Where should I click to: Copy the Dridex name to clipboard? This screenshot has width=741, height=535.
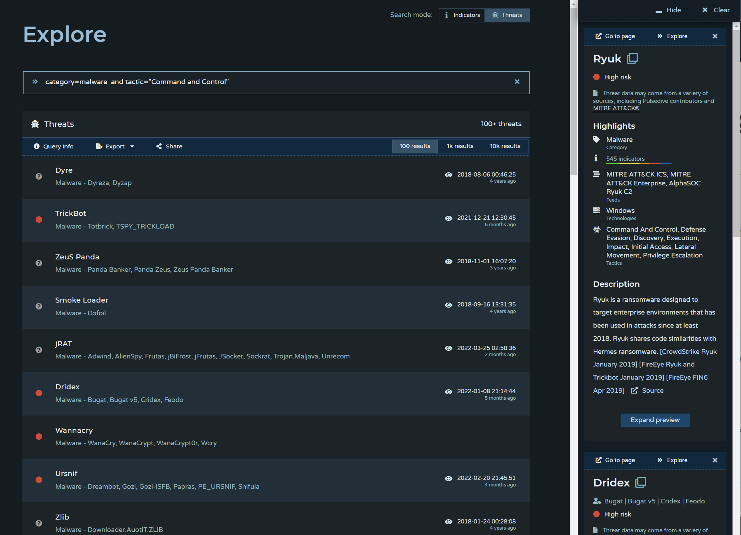(641, 482)
